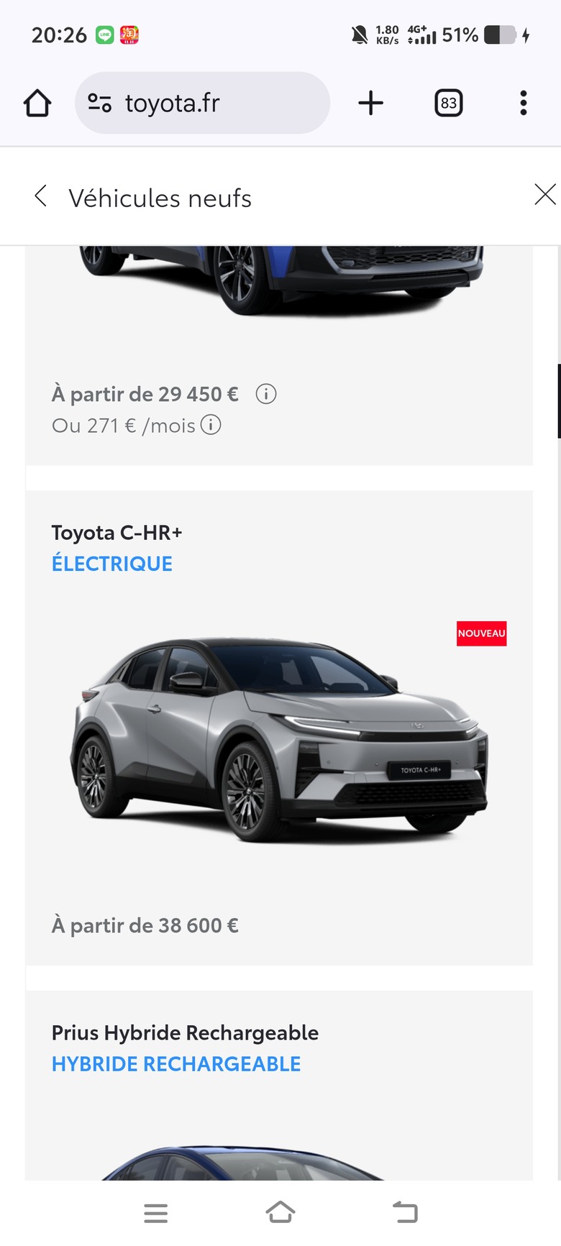Tap the À partir de 38 600 € price
The width and height of the screenshot is (561, 1246).
(145, 925)
